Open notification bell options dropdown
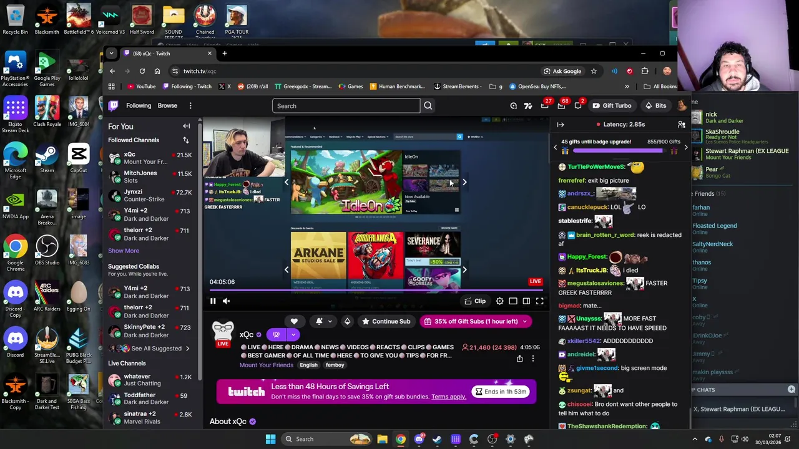 [323, 321]
